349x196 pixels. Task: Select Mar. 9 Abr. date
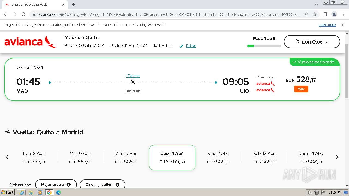[x=80, y=158]
